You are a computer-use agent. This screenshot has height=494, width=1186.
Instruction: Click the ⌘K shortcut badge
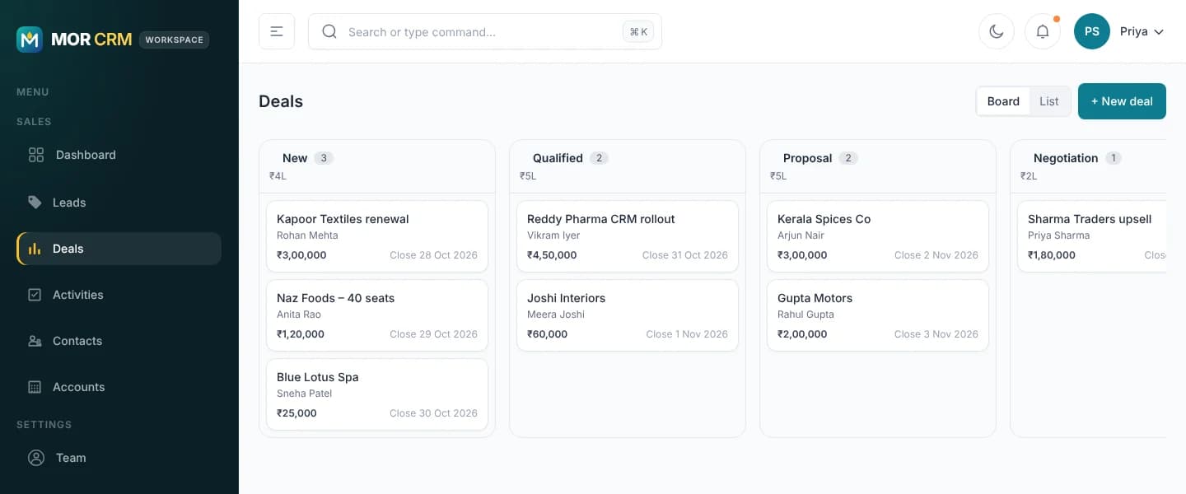pos(638,32)
